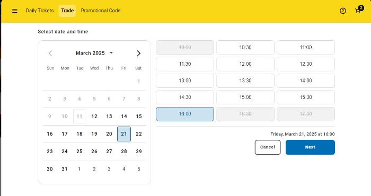The image size is (371, 196).
Task: Go to previous month in calendar
Action: coord(50,53)
